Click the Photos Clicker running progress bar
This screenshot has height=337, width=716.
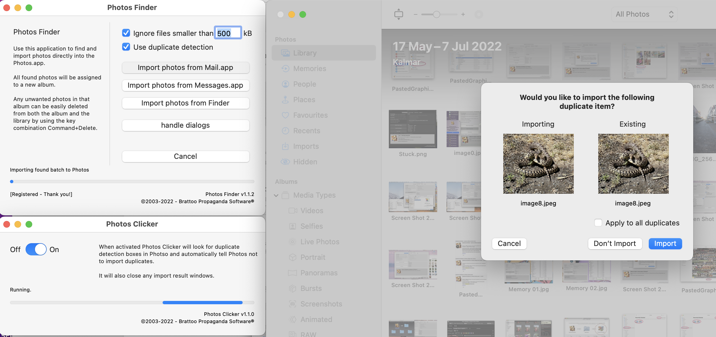[132, 303]
